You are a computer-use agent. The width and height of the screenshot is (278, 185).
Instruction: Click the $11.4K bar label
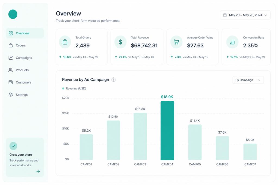tap(195, 121)
